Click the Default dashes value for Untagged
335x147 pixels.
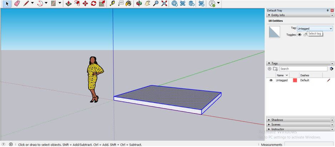(305, 80)
